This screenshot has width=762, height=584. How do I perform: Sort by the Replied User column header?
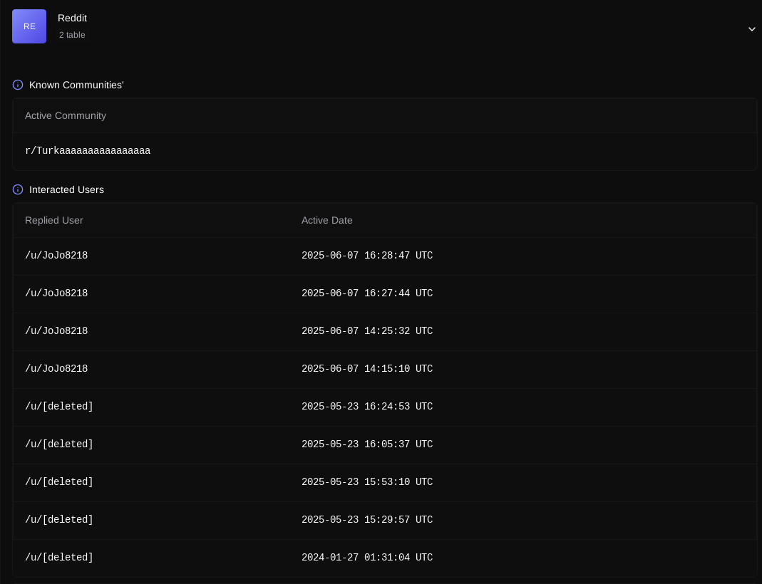pyautogui.click(x=54, y=220)
